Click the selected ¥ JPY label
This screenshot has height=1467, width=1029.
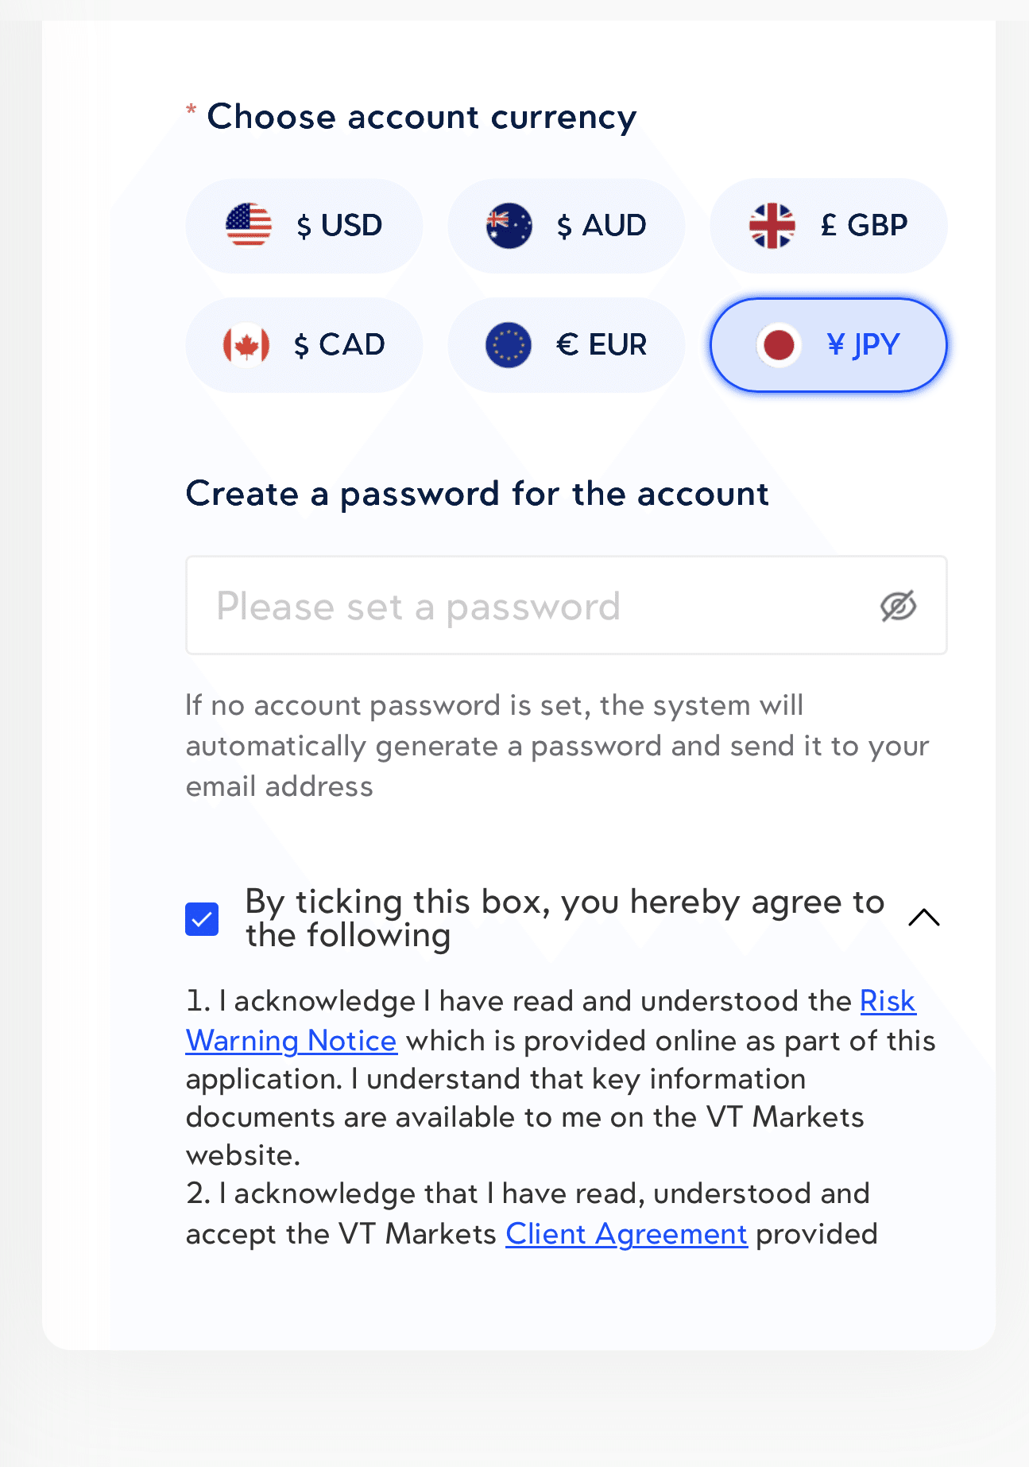pos(863,345)
